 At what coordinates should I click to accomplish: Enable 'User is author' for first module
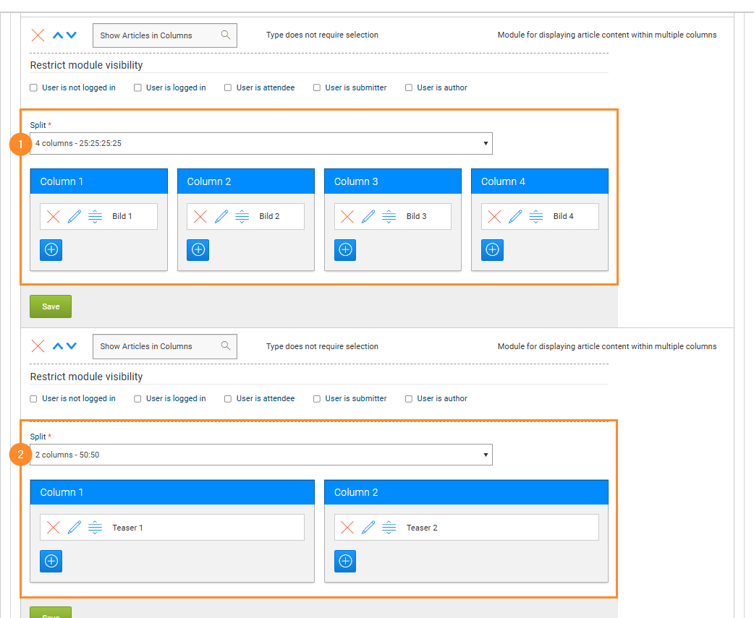409,87
